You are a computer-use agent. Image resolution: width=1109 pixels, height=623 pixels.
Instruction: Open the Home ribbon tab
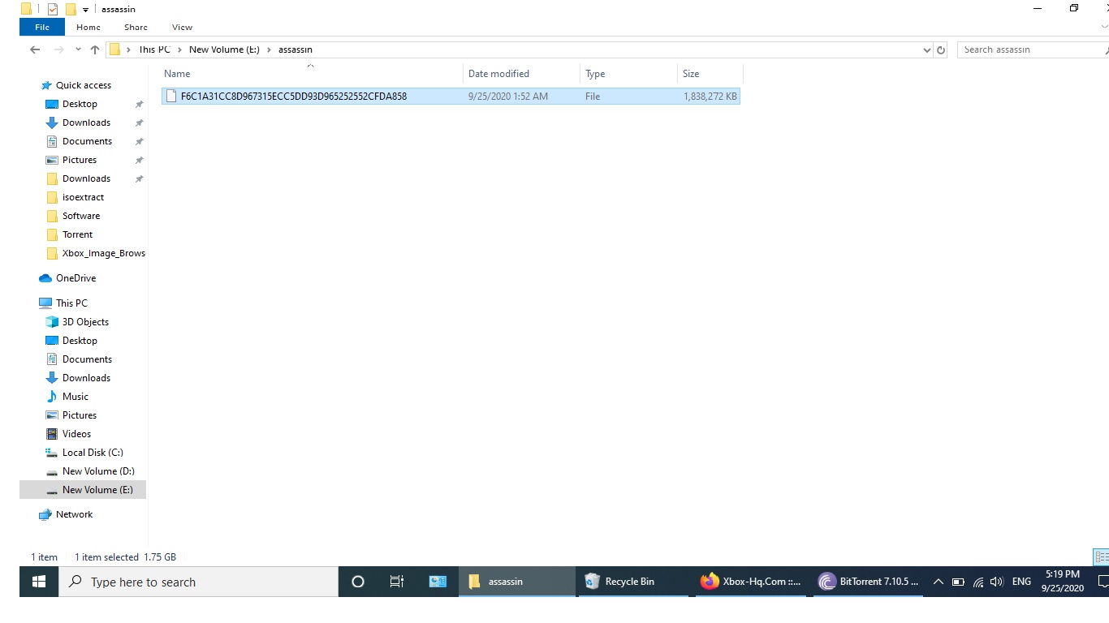click(88, 27)
